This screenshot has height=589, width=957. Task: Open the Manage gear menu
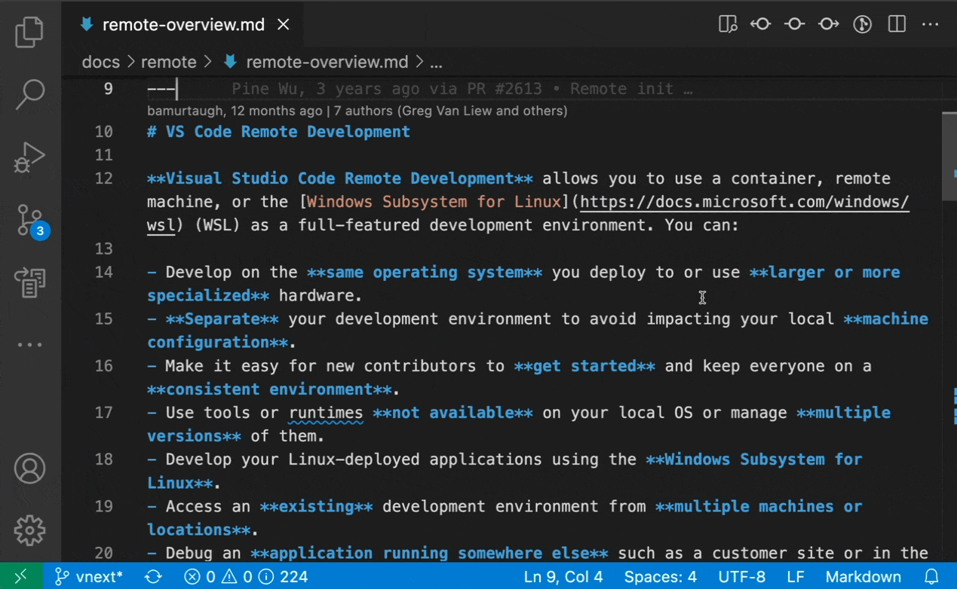(30, 530)
